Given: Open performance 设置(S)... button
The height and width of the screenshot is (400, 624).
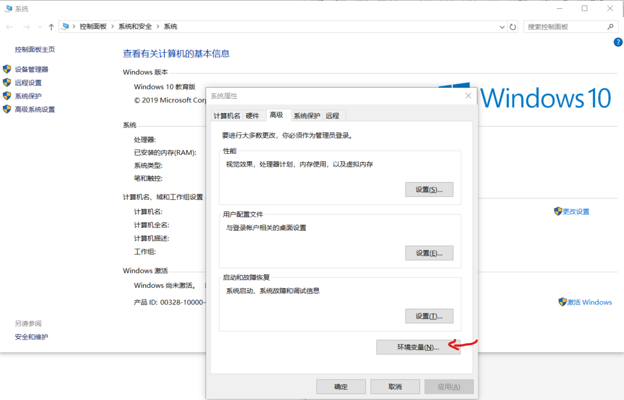Looking at the screenshot, I should [429, 189].
